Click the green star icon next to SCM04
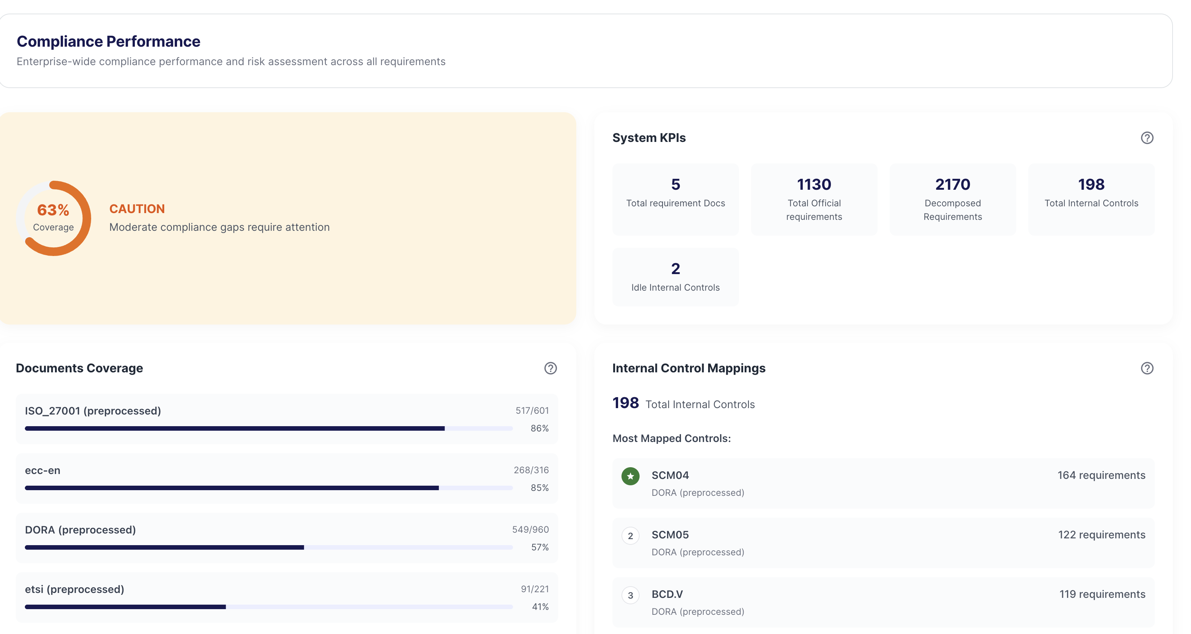Image resolution: width=1191 pixels, height=634 pixels. 630,475
